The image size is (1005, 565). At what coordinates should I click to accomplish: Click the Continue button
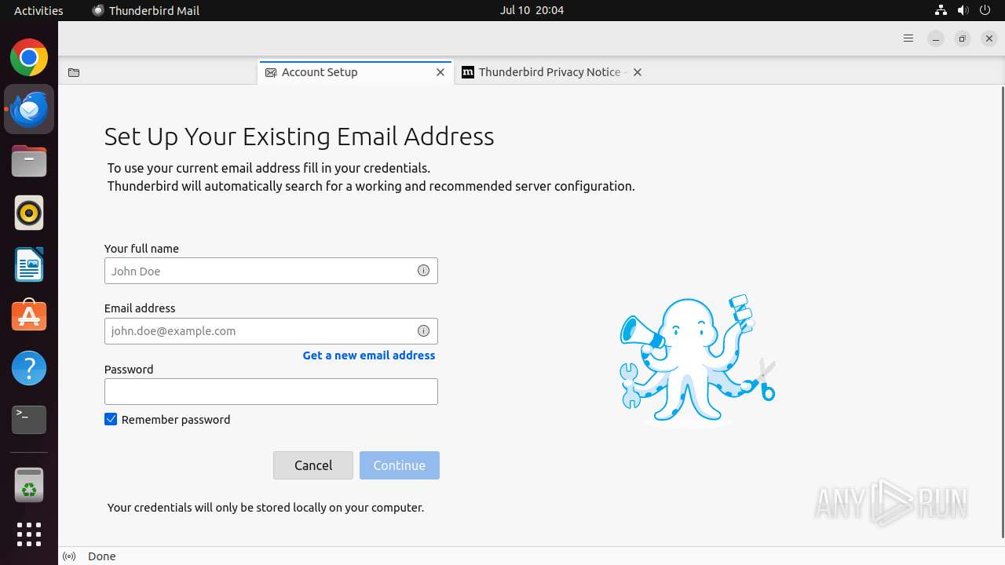400,465
